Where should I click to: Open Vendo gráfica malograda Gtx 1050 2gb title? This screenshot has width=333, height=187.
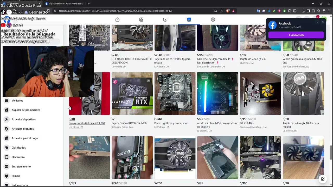click(303, 61)
